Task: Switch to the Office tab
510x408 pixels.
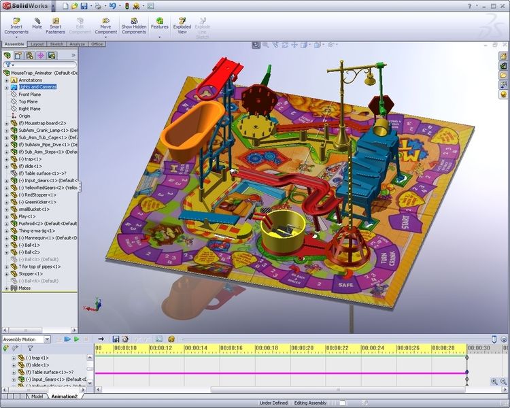Action: tap(97, 44)
